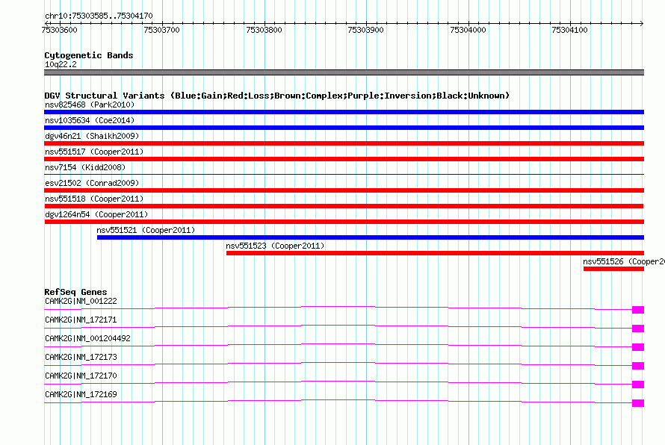This screenshot has height=445, width=665.
Task: Open variant dgv46n21 (Shaikh2009) label
Action: 92,136
